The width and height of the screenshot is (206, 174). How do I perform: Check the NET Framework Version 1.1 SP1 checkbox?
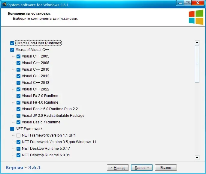pos(18,135)
